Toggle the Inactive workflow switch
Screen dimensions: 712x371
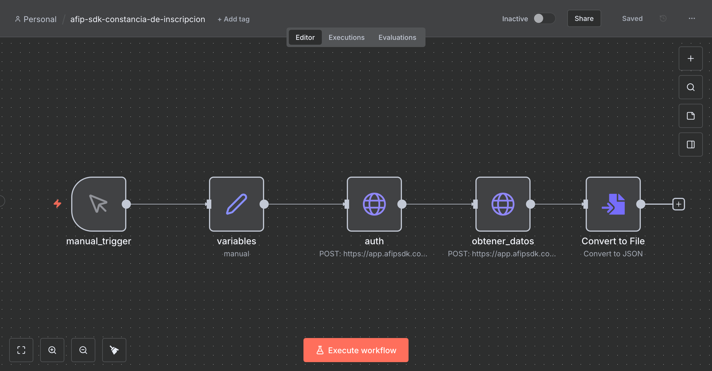544,19
